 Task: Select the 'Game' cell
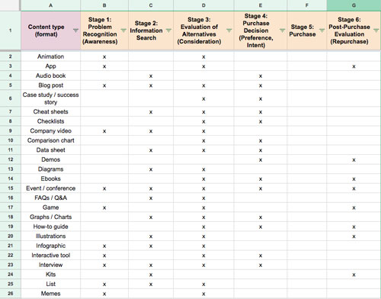[x=50, y=207]
